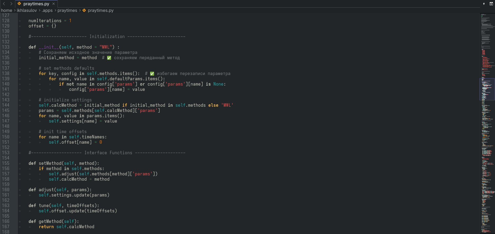
Task: Go forward with the right arrow button
Action: pyautogui.click(x=11, y=4)
